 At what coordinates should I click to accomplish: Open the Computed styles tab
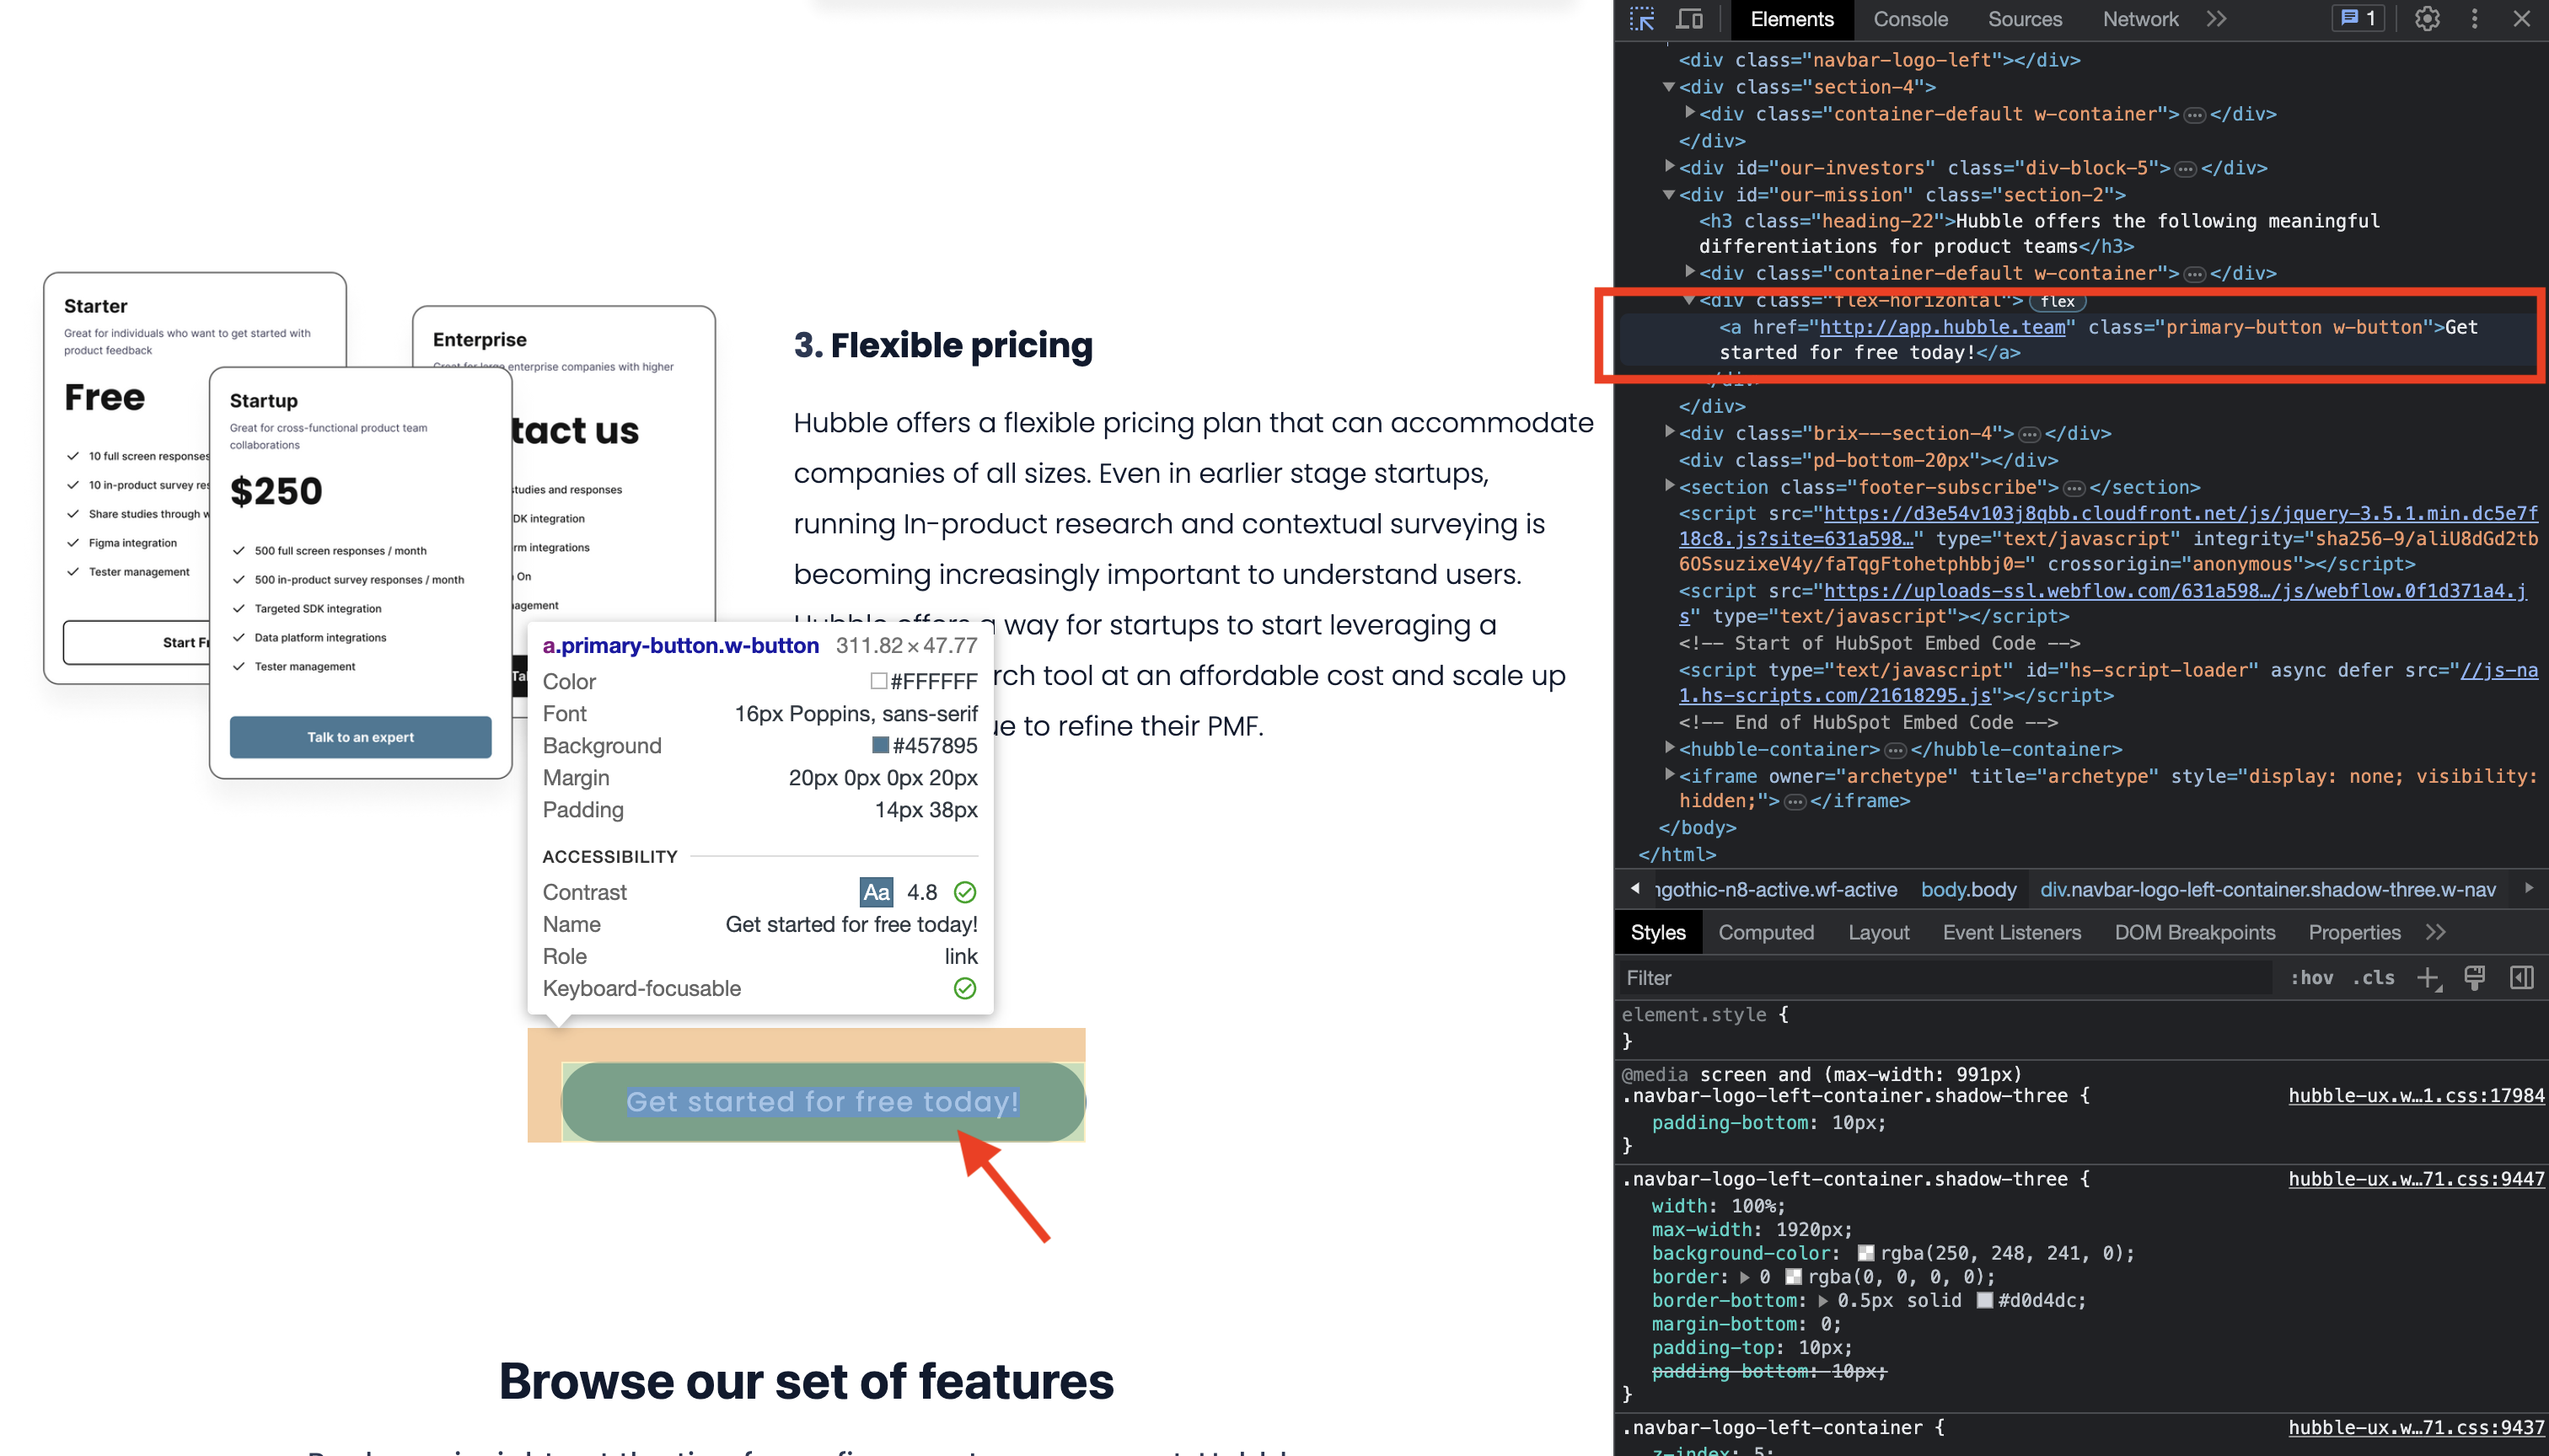[1766, 932]
